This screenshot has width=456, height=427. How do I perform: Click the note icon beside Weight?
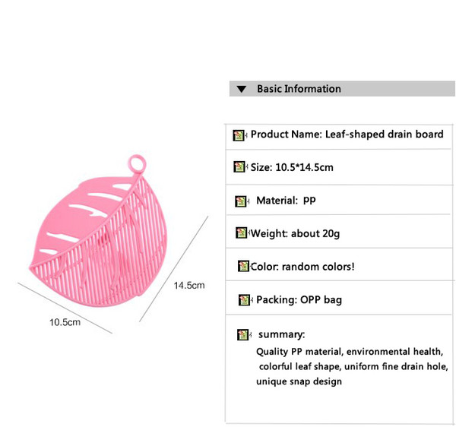point(242,232)
